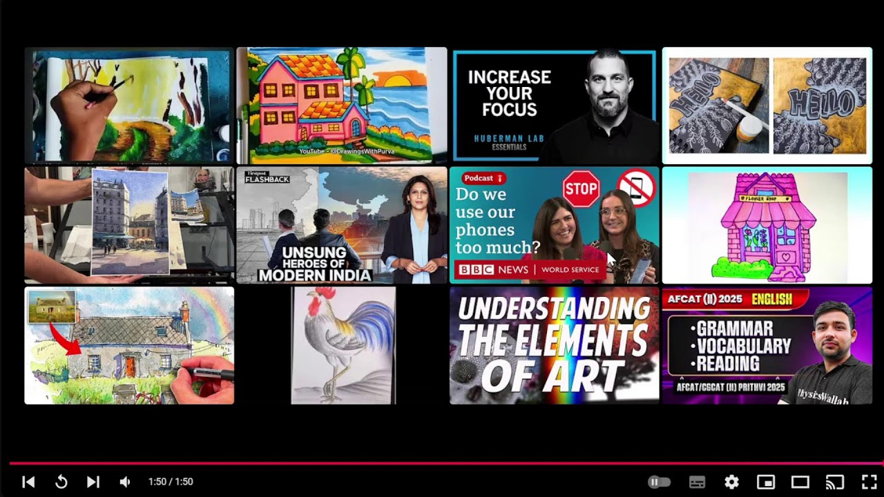The height and width of the screenshot is (497, 884).
Task: Enable theater mode view
Action: tap(800, 482)
